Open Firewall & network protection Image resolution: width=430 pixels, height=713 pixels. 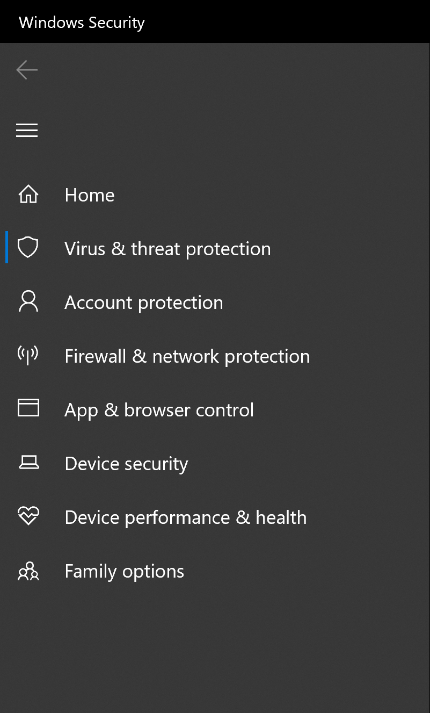pos(187,356)
